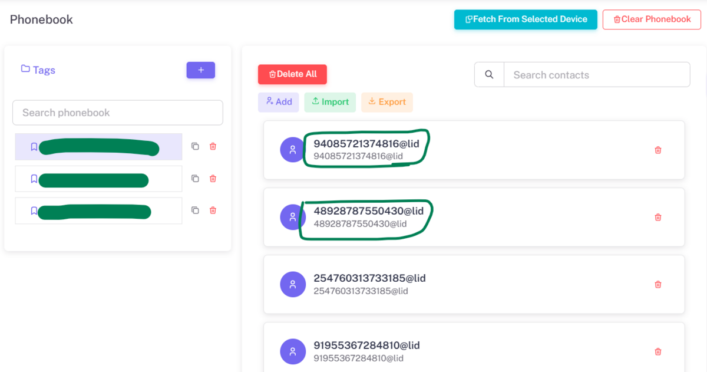This screenshot has width=707, height=372.
Task: Click the search magnifier icon for contacts
Action: point(489,75)
